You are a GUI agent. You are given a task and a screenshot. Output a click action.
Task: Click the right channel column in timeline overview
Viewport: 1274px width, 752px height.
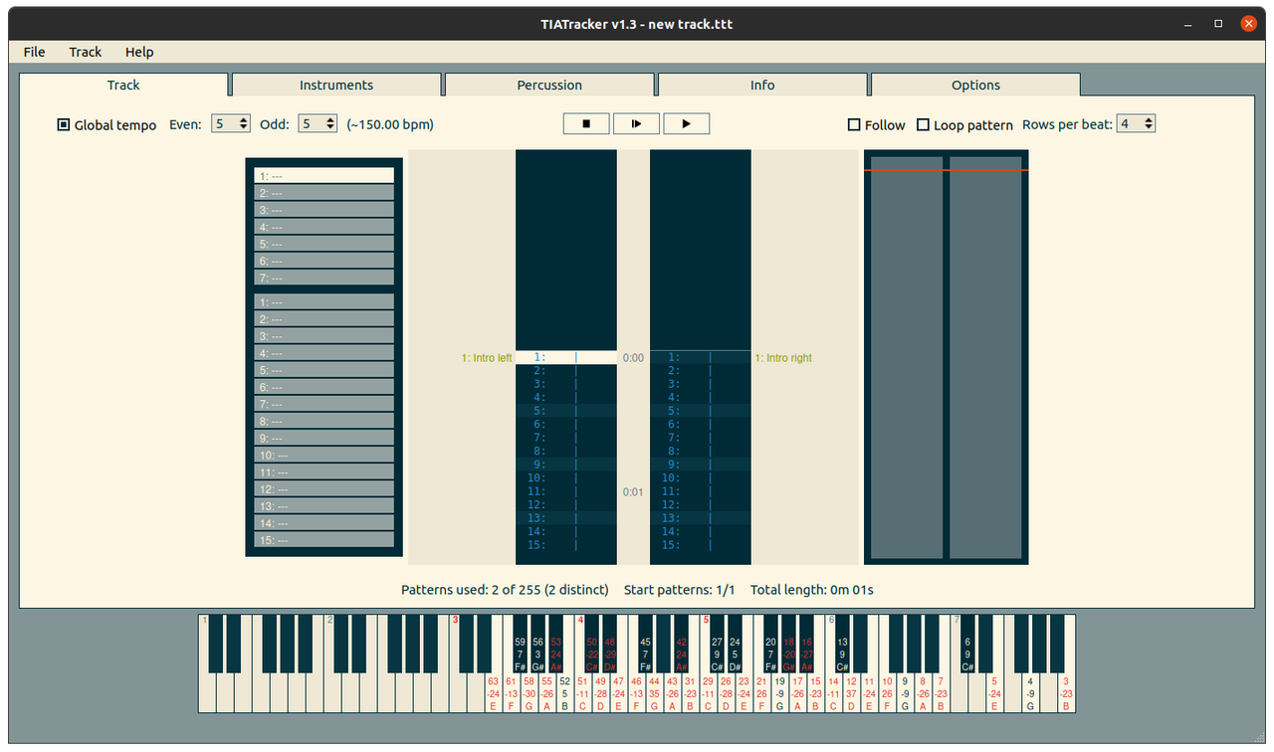coord(985,357)
